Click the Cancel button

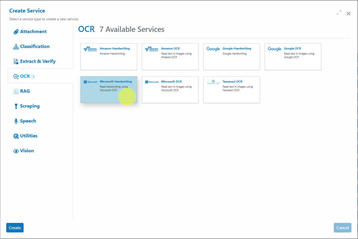pos(342,228)
